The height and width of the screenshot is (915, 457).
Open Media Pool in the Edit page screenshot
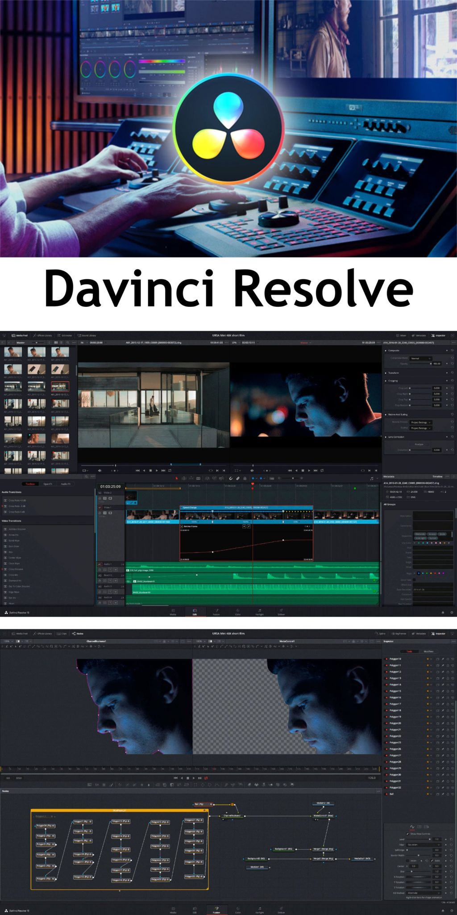click(20, 335)
